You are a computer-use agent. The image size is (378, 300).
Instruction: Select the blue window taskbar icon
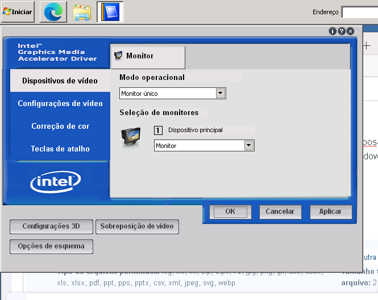(x=110, y=12)
